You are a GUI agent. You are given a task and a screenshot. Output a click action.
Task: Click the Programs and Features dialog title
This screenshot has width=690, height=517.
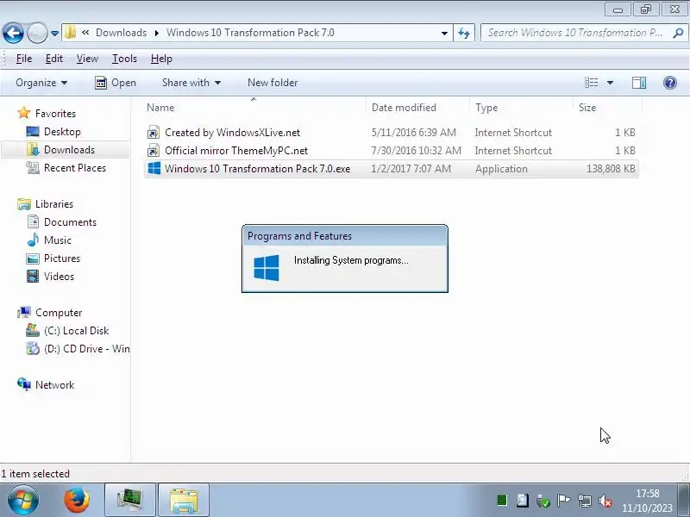tap(299, 236)
